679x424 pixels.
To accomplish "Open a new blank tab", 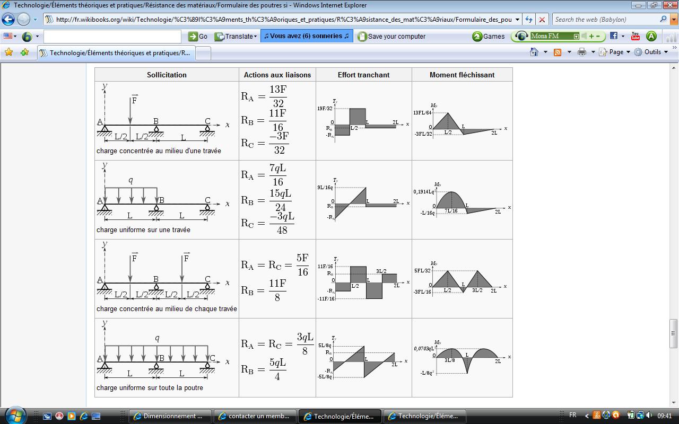I will [203, 53].
